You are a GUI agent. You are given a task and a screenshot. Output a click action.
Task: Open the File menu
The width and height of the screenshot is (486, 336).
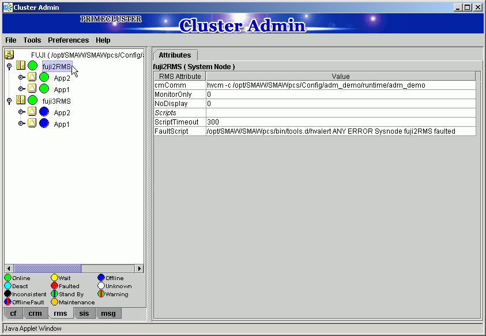pos(11,40)
